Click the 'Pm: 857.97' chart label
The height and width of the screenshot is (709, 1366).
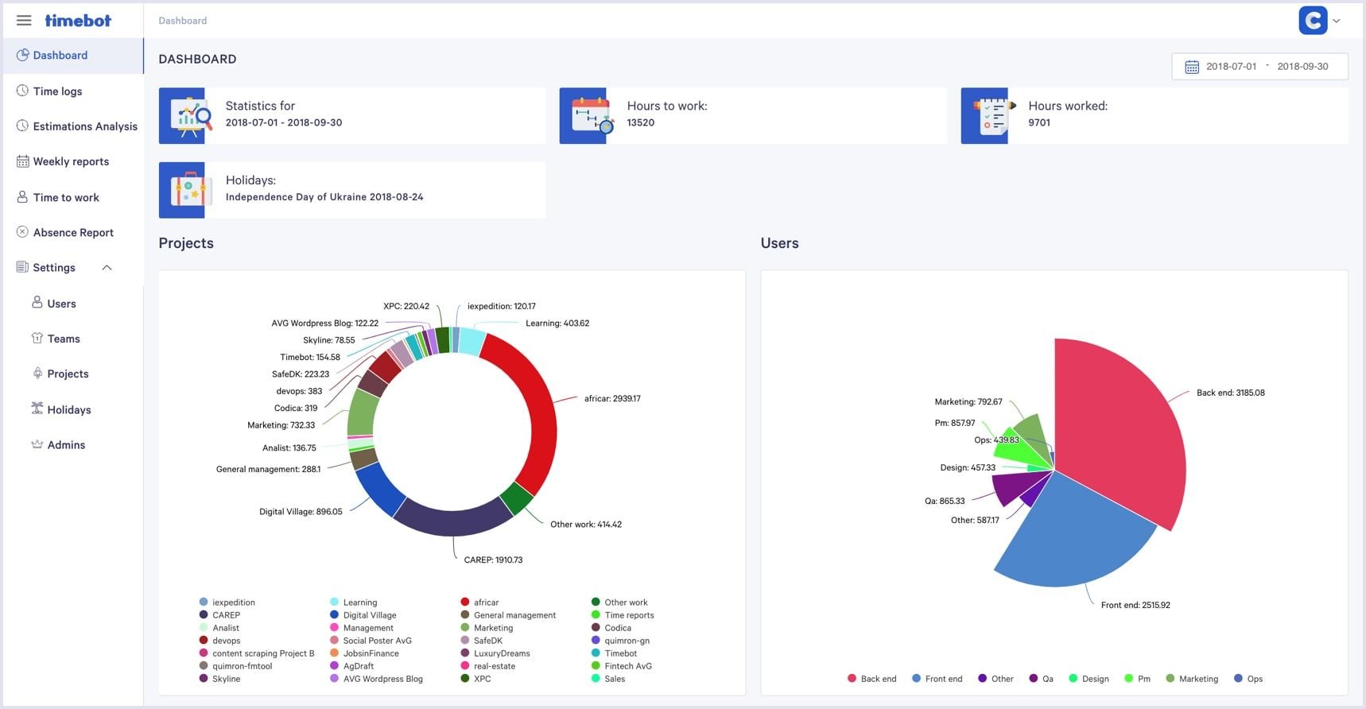click(x=955, y=423)
